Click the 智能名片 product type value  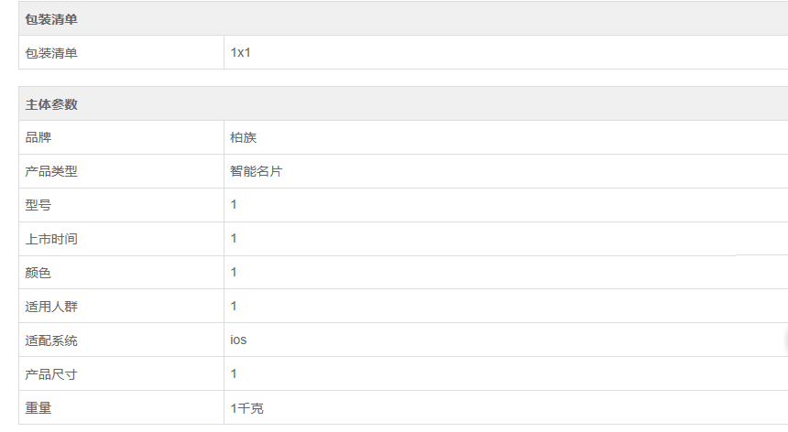click(x=257, y=171)
